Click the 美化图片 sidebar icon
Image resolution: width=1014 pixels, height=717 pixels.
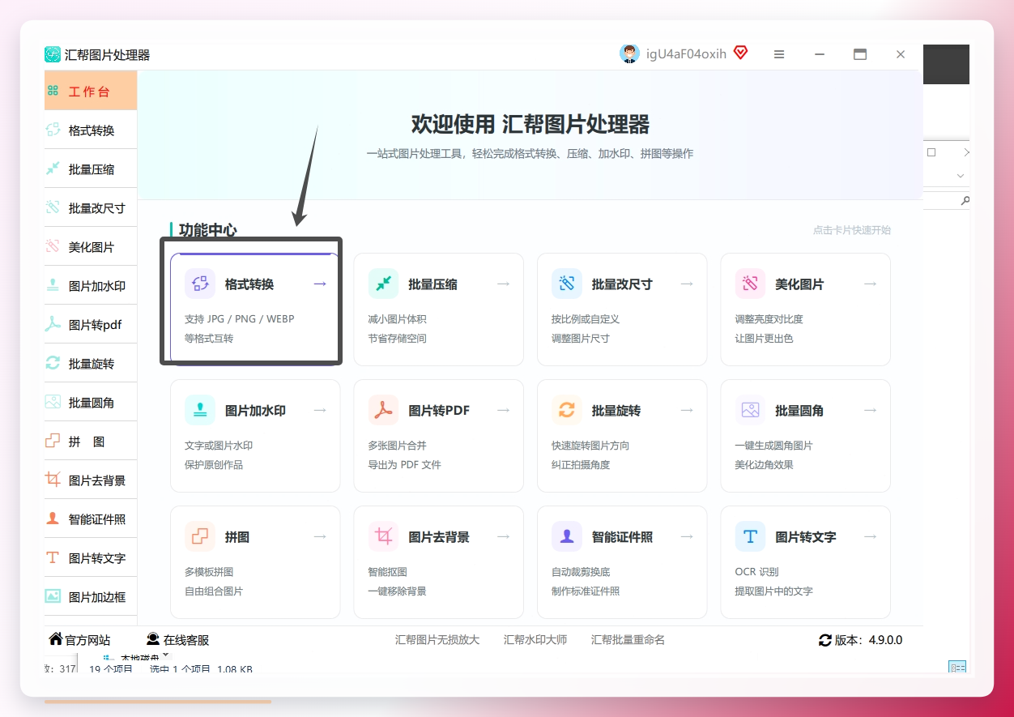53,246
